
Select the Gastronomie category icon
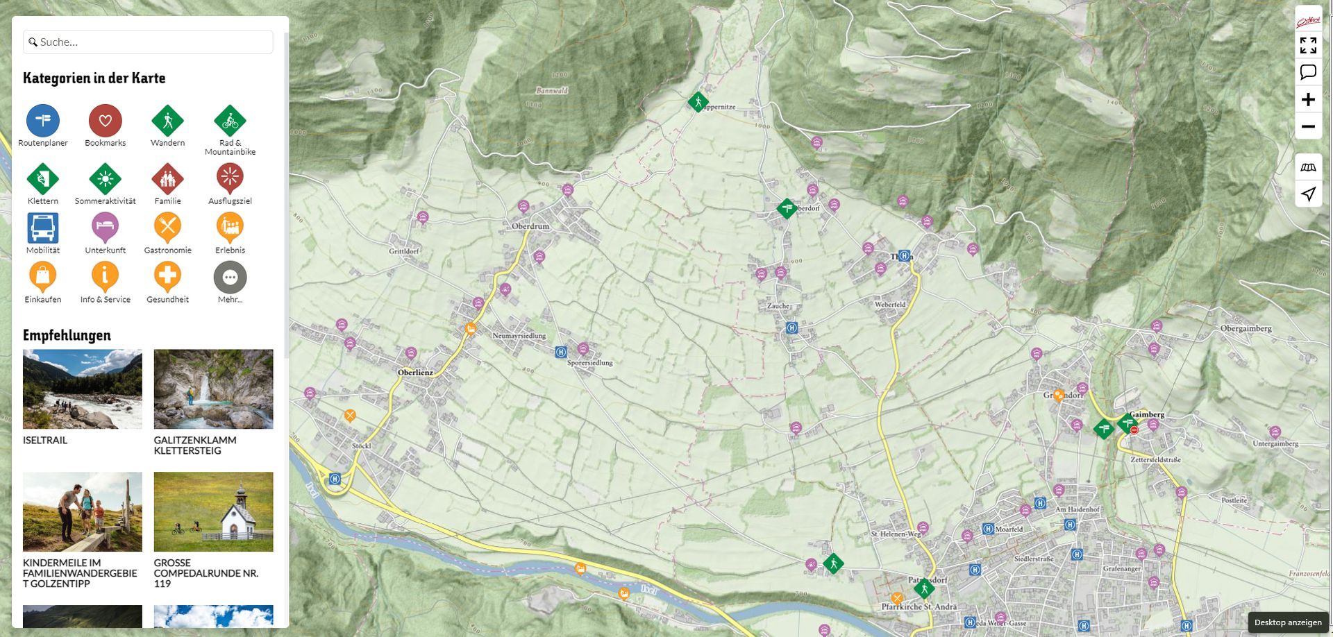(167, 228)
